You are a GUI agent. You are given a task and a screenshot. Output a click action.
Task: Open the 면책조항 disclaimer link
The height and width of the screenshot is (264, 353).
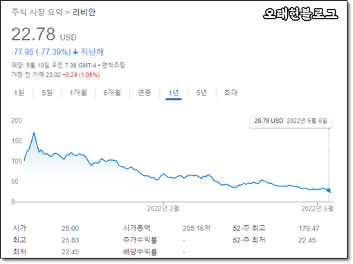coord(114,65)
